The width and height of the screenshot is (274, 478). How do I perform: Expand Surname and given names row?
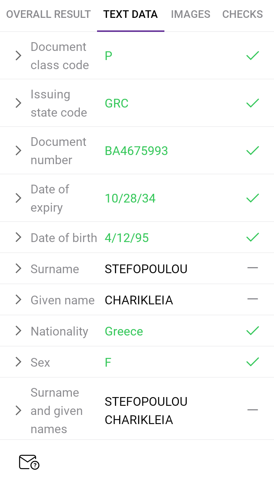click(x=18, y=410)
